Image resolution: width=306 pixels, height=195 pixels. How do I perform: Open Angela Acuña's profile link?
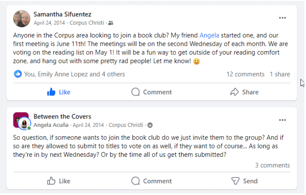pos(51,125)
